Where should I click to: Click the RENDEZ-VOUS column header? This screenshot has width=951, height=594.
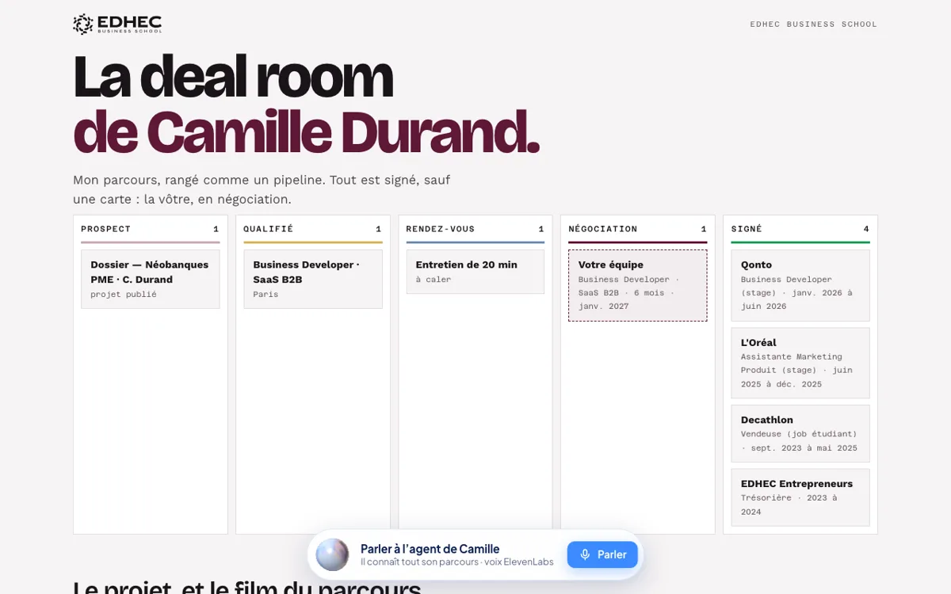(x=440, y=229)
